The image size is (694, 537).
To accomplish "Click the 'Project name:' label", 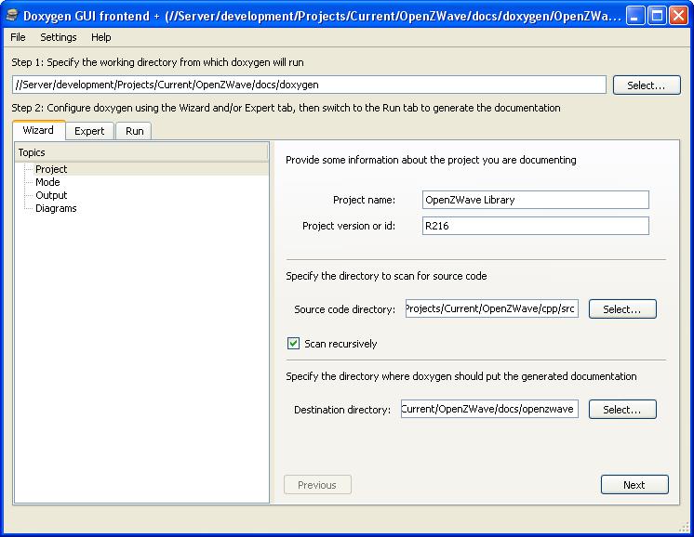I will pos(364,200).
